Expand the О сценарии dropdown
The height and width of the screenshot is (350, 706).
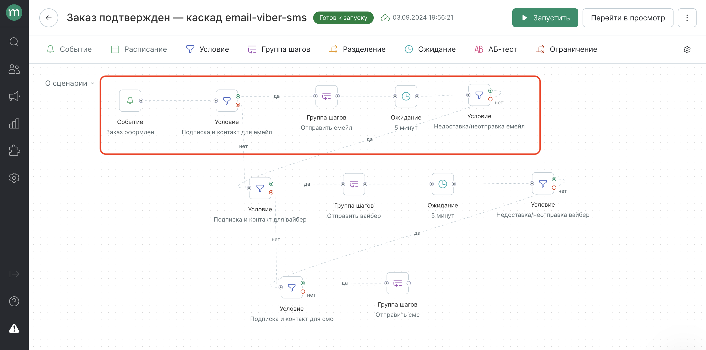click(x=70, y=83)
